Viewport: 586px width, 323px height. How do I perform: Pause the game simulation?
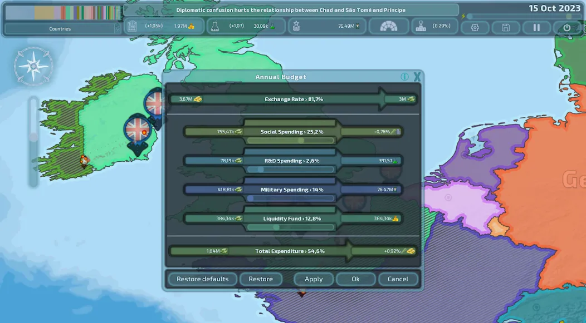pos(536,27)
